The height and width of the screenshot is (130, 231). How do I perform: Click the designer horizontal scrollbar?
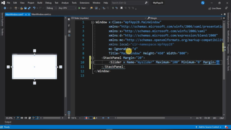pos(52,118)
